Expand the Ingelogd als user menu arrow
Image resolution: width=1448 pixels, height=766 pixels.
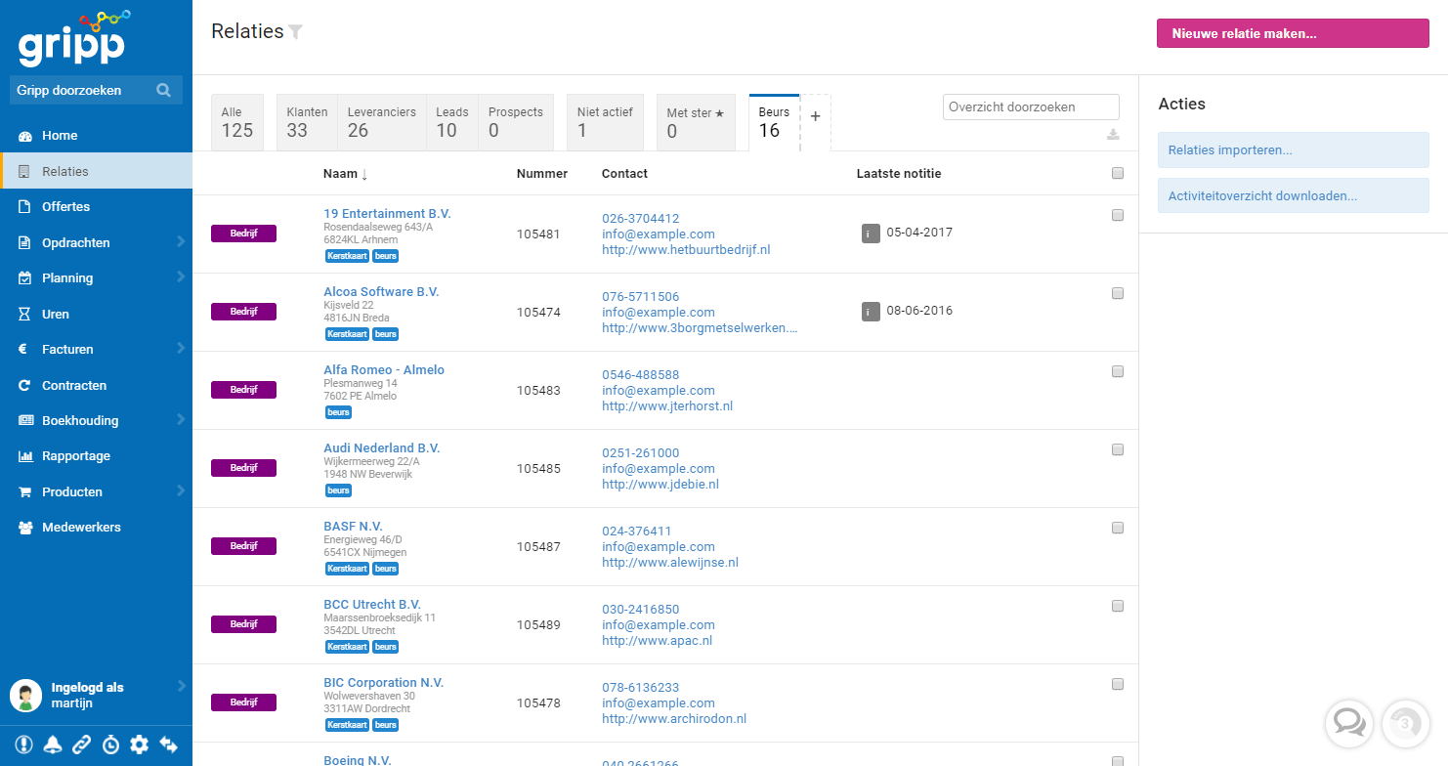181,687
